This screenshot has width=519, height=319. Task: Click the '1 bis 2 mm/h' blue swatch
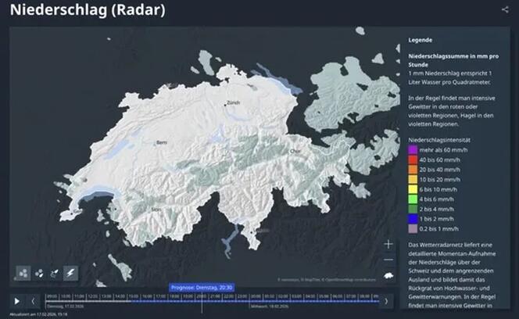413,220
